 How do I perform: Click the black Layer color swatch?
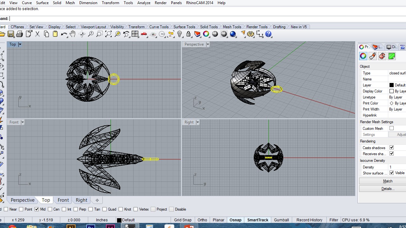(x=391, y=85)
